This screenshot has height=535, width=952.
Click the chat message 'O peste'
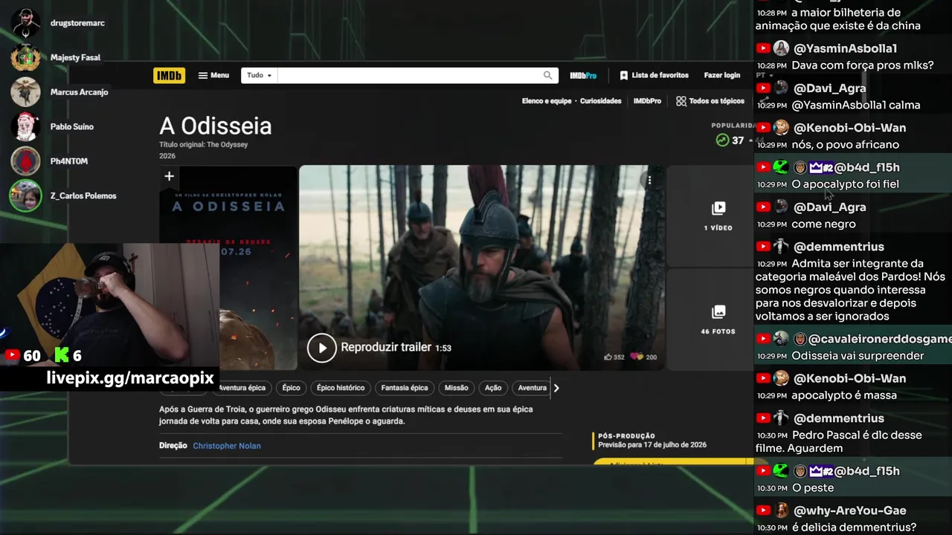click(x=812, y=488)
